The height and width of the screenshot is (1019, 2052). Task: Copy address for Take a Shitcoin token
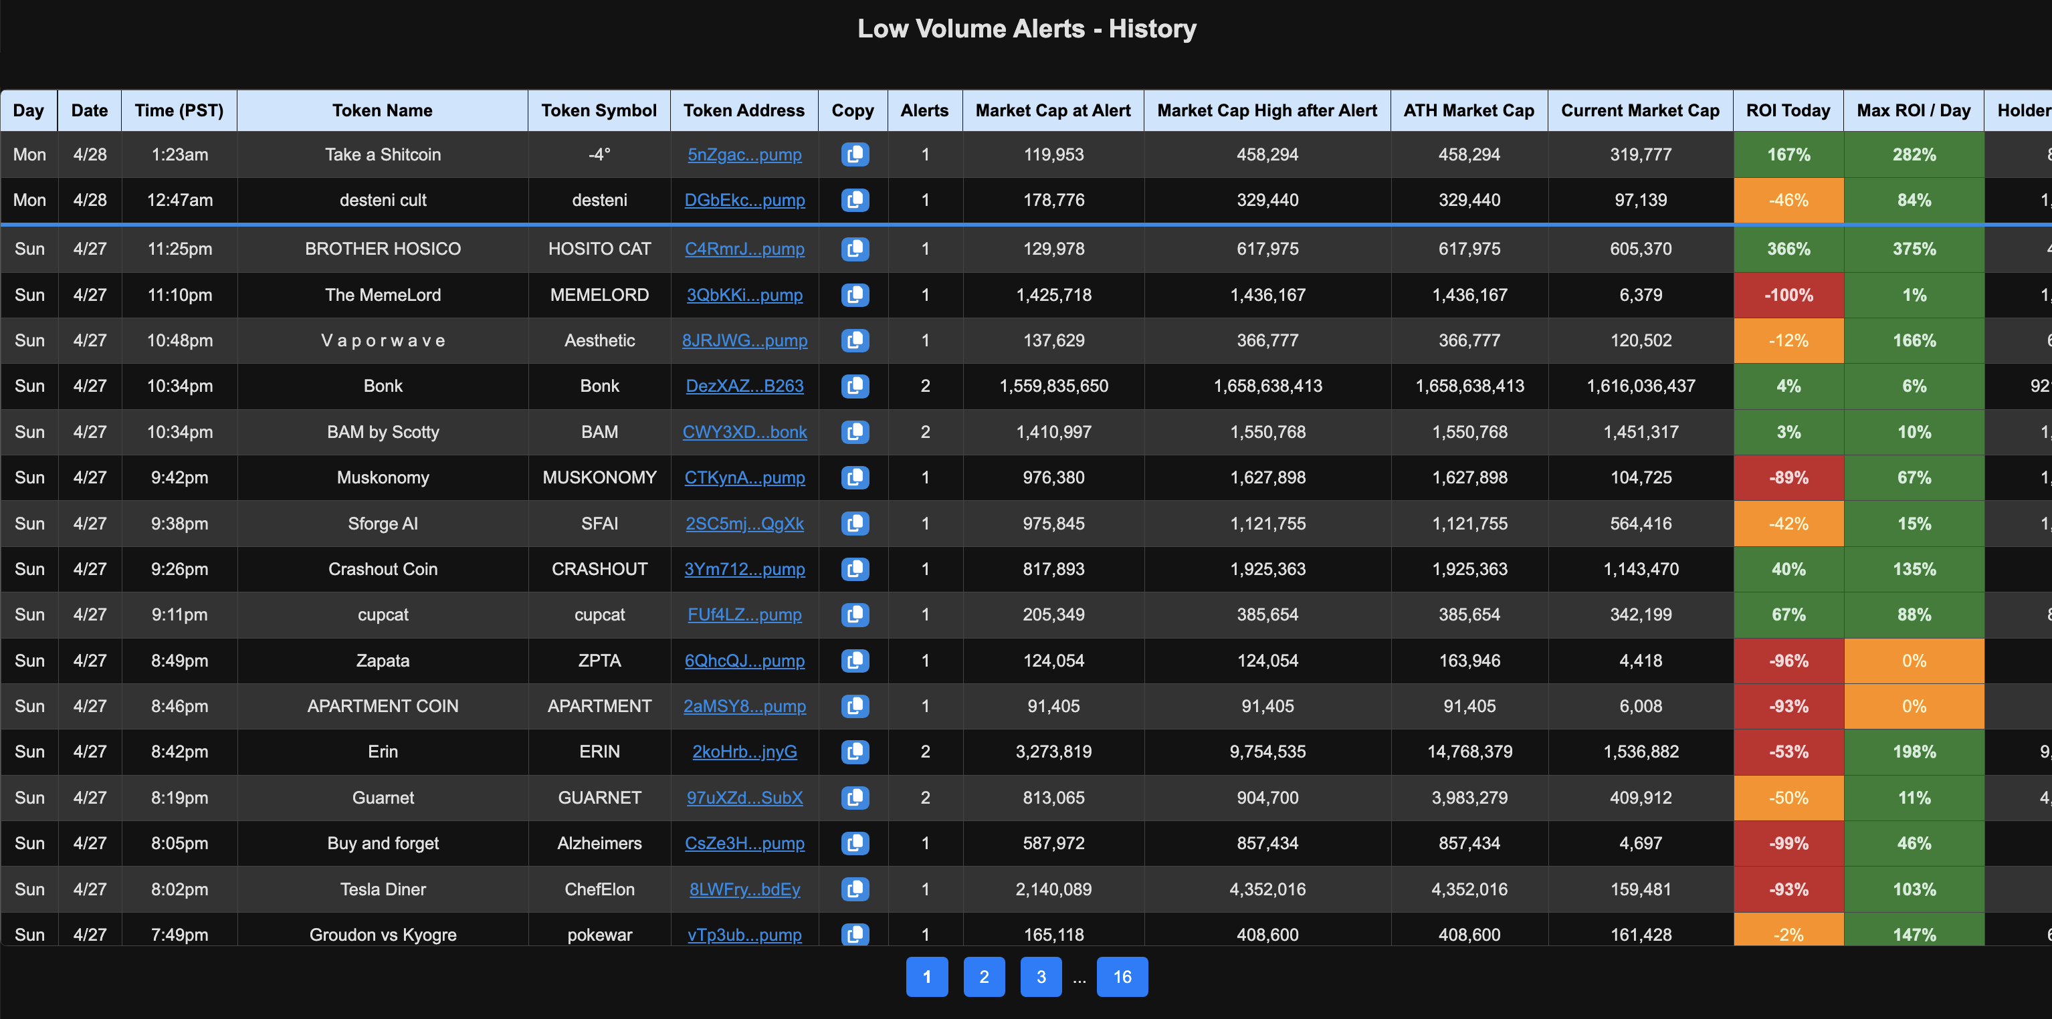tap(854, 154)
